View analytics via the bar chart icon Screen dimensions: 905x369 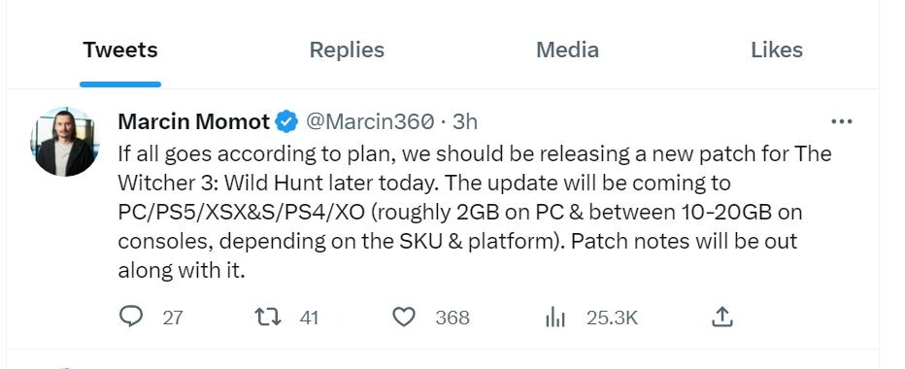coord(555,317)
